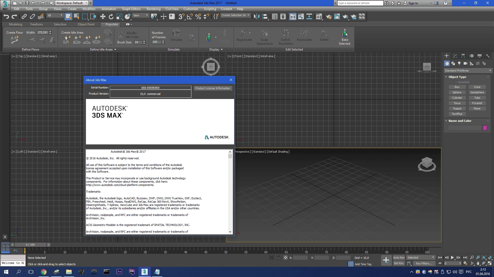This screenshot has height=277, width=494.
Task: Open the Motion command panel tab
Action: point(471,56)
